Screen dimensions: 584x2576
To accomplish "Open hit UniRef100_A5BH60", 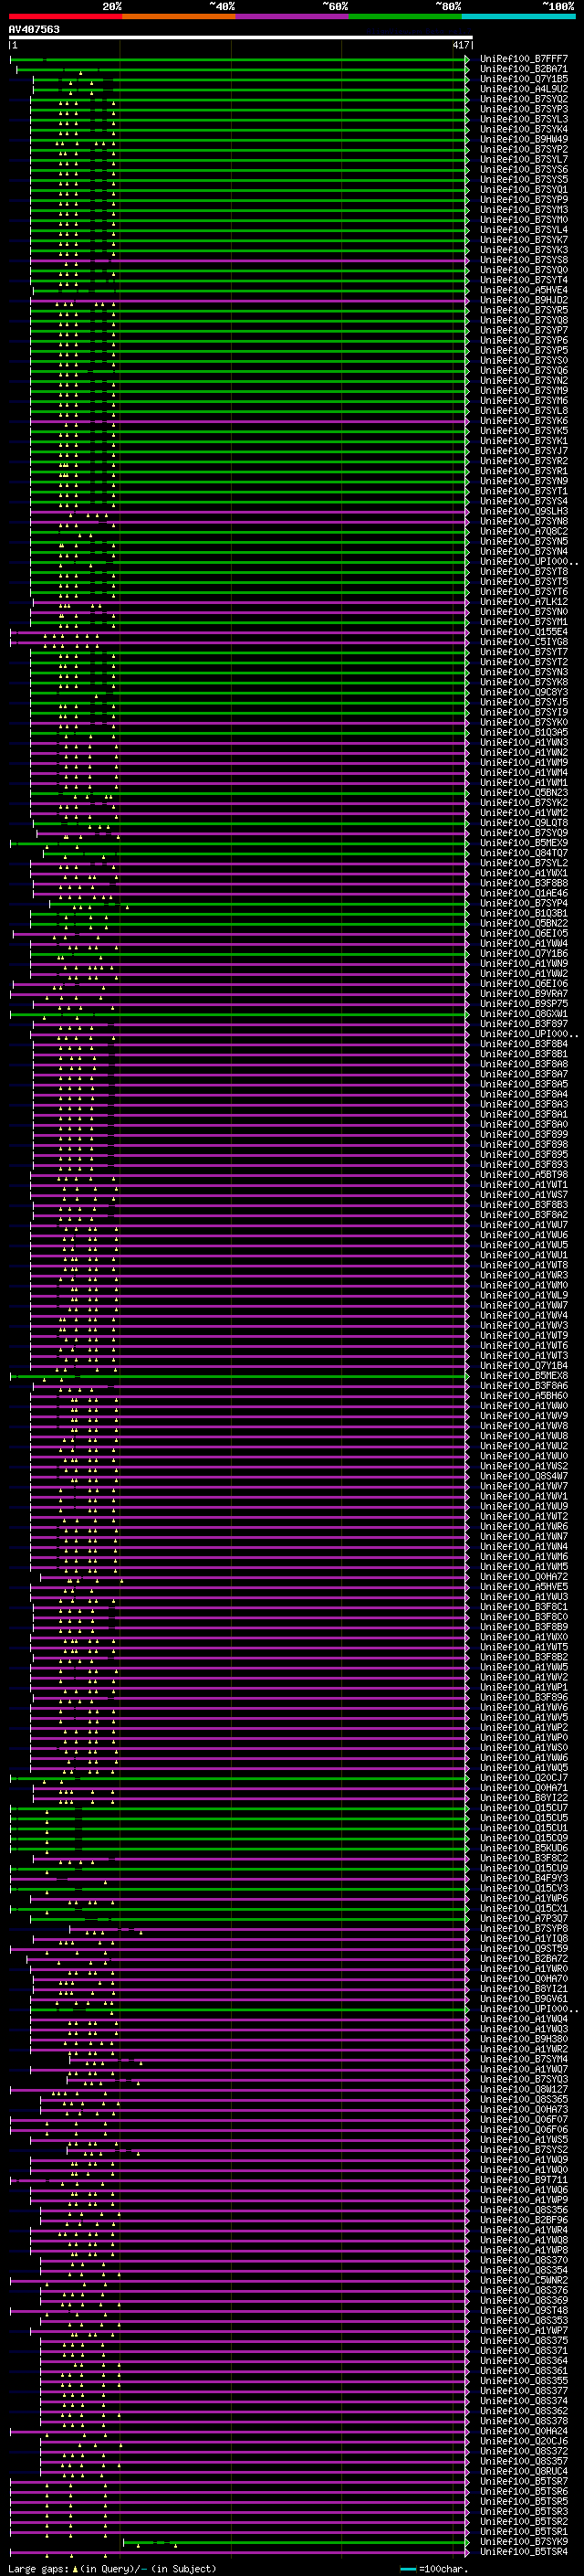I will coord(523,1396).
